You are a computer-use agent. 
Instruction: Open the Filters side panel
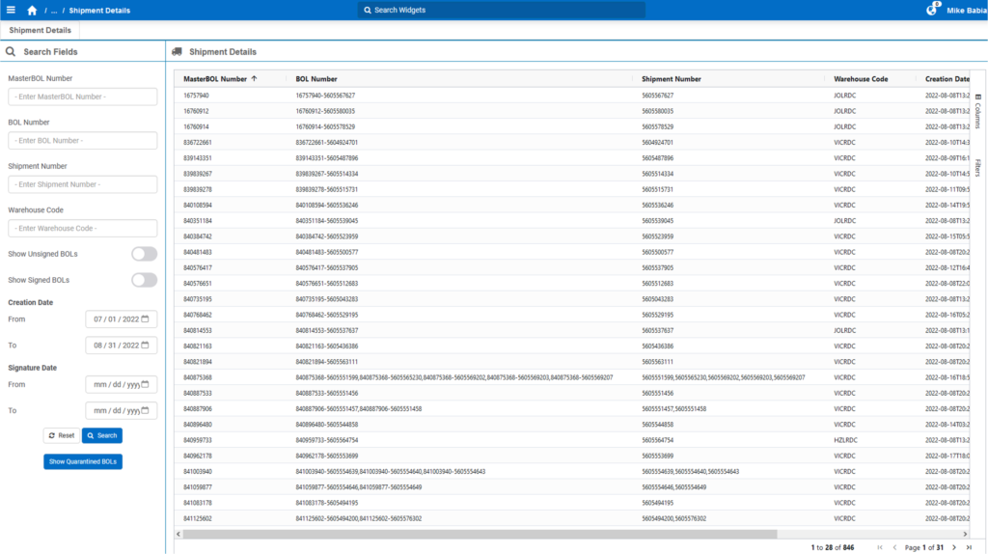tap(978, 167)
